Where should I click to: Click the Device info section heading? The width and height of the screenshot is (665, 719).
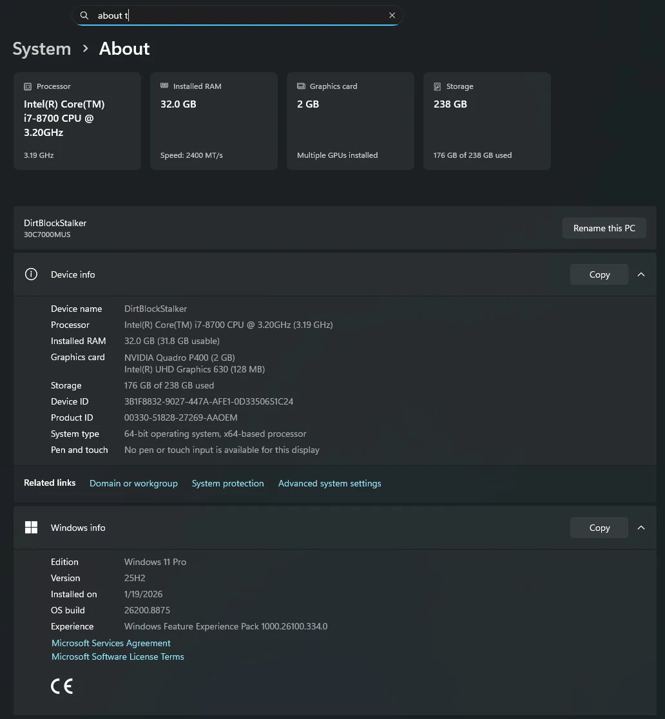[73, 274]
